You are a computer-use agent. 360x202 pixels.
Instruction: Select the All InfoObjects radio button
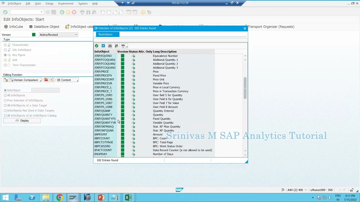[5, 95]
